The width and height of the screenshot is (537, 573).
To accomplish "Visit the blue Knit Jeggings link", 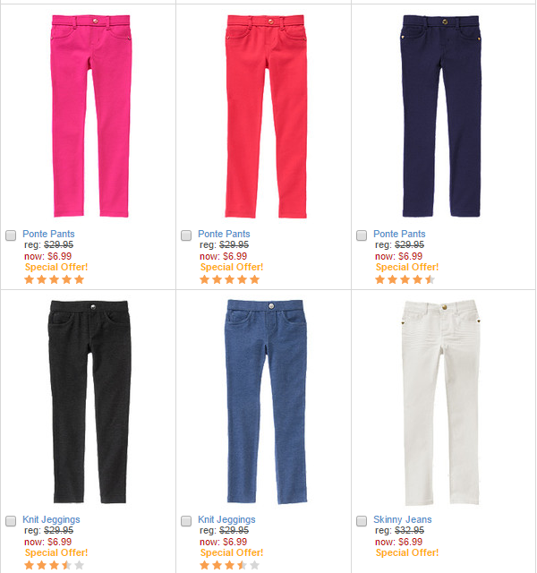I will (226, 519).
